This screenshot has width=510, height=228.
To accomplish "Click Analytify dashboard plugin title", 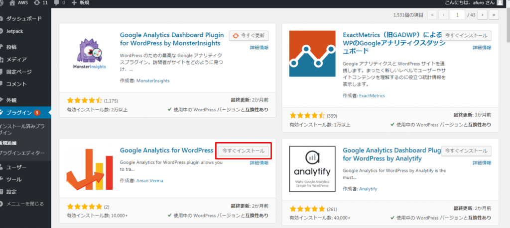I will (392, 154).
